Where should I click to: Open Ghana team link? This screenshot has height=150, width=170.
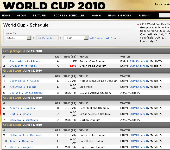[27, 114]
